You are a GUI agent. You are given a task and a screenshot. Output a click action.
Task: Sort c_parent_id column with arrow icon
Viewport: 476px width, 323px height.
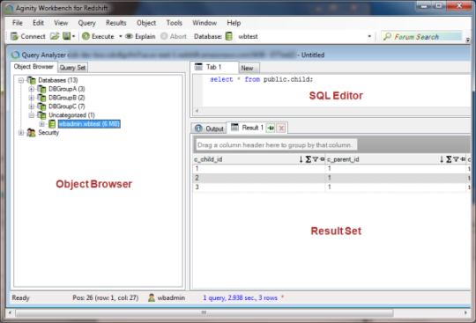click(x=442, y=159)
